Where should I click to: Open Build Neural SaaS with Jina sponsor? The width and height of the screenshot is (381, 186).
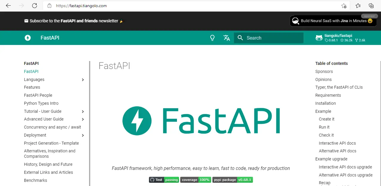[333, 21]
